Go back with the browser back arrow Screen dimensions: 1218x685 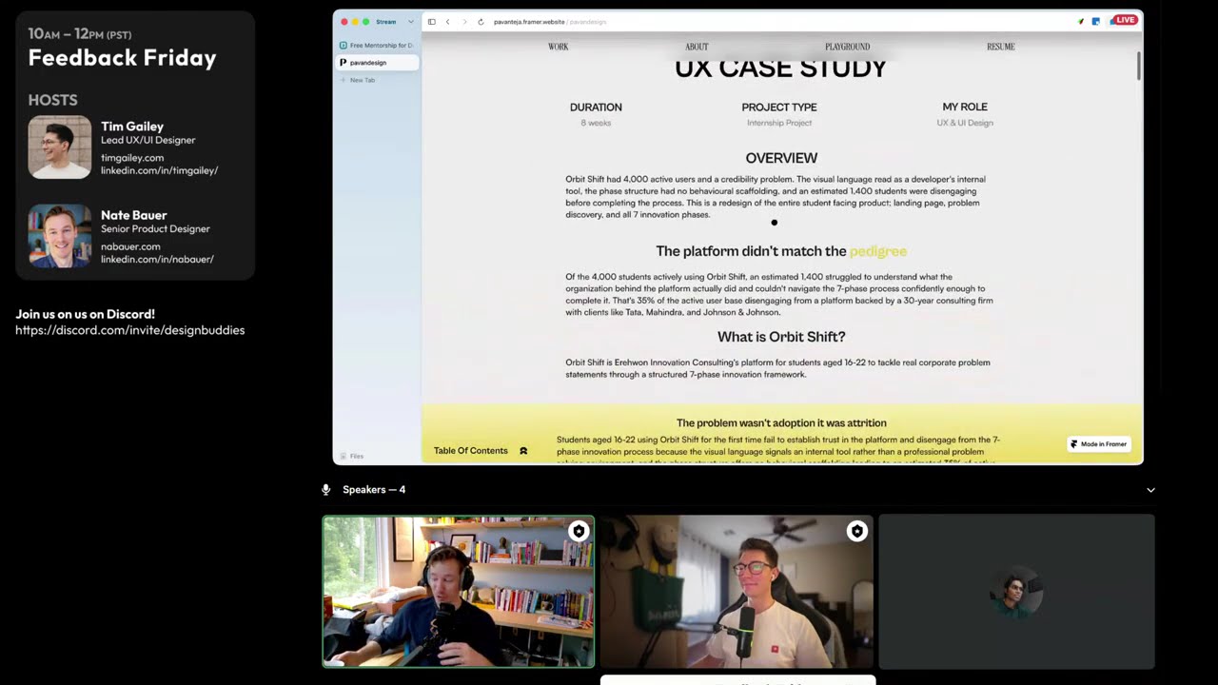pos(447,22)
